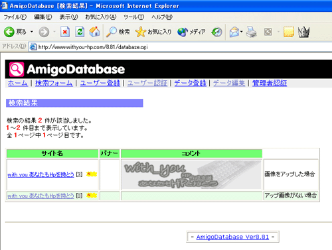Screen dimensions: 332x250
Task: Expand the Mail button dropdown arrow
Action: coord(242,32)
